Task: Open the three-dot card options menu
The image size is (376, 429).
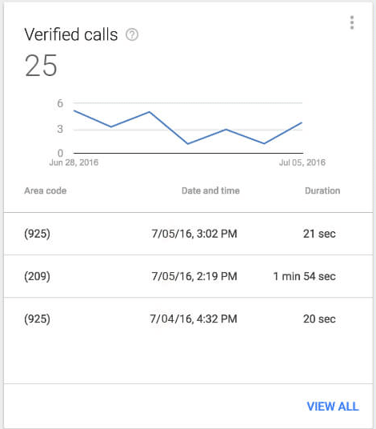Action: (x=352, y=22)
